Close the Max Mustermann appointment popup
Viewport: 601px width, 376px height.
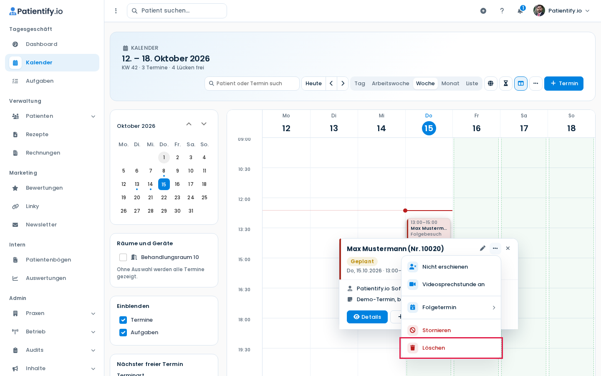pyautogui.click(x=508, y=248)
